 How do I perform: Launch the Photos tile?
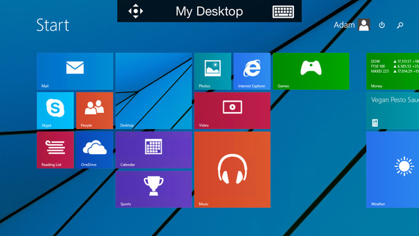[x=213, y=71]
